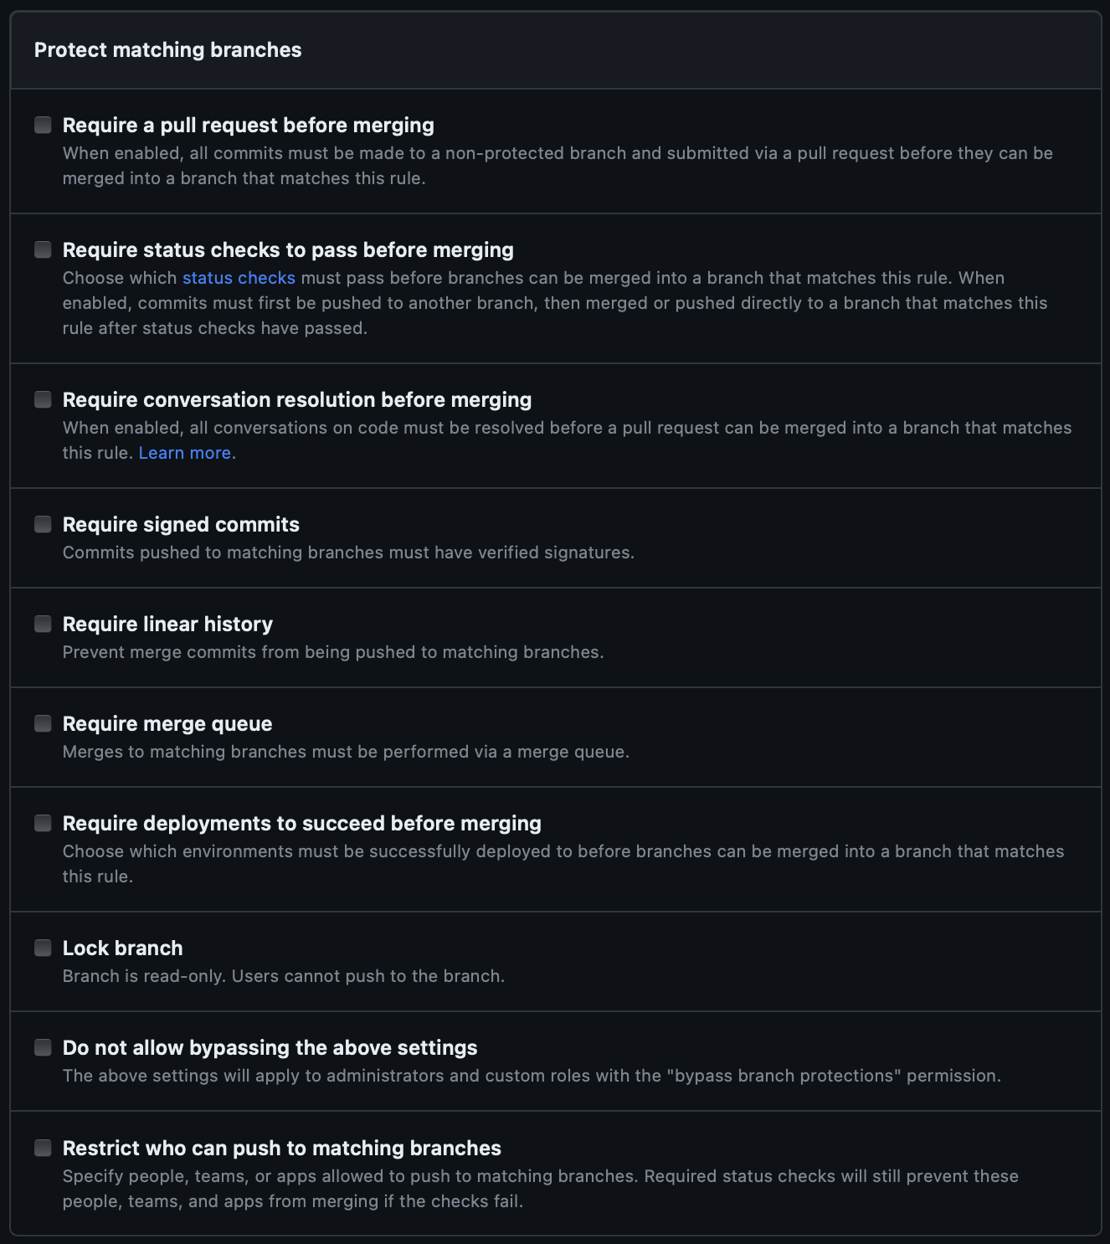
Task: Enable Restrict who can push checkbox
Action: [43, 1149]
